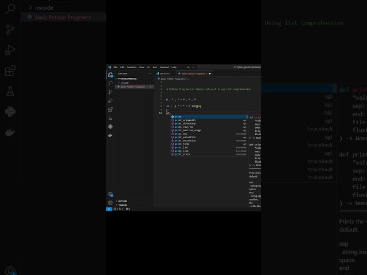This screenshot has height=275, width=367.
Task: Choose the 'print_arguments' suggestion
Action: click(x=209, y=120)
